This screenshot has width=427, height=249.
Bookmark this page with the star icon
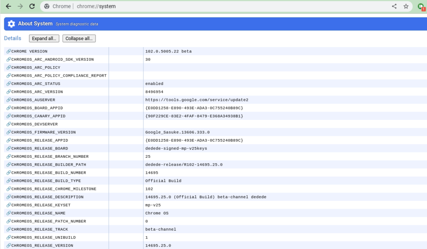[x=406, y=6]
